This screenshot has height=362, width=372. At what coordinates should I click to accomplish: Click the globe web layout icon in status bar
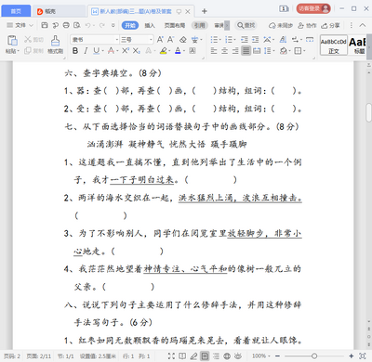(227, 356)
